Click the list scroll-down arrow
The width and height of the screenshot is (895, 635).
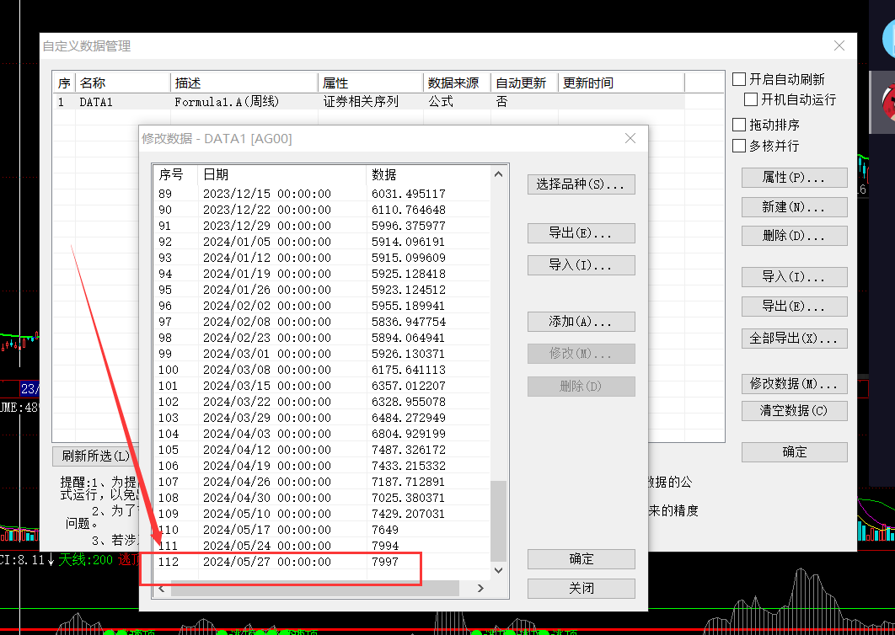click(498, 570)
